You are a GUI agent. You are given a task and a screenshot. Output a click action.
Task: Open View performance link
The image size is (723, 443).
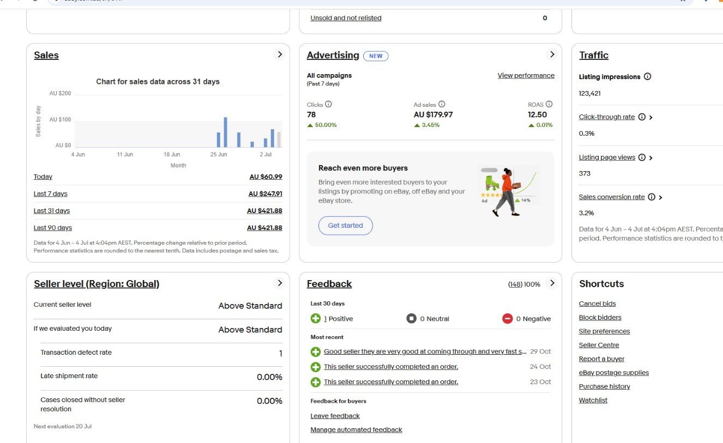point(526,76)
